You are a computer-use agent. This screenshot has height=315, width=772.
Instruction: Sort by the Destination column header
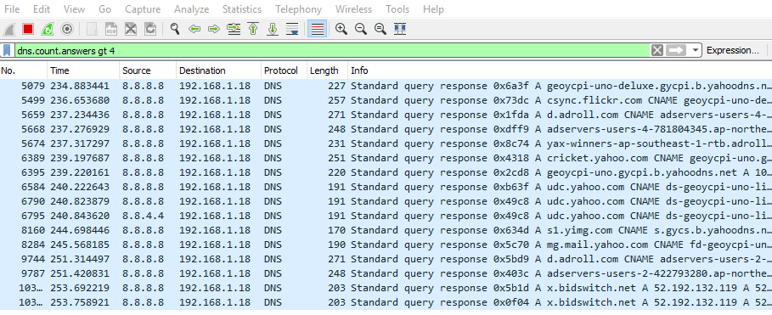tap(218, 70)
